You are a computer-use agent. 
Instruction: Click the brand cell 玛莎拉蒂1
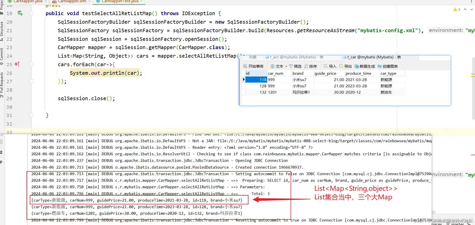(x=303, y=92)
